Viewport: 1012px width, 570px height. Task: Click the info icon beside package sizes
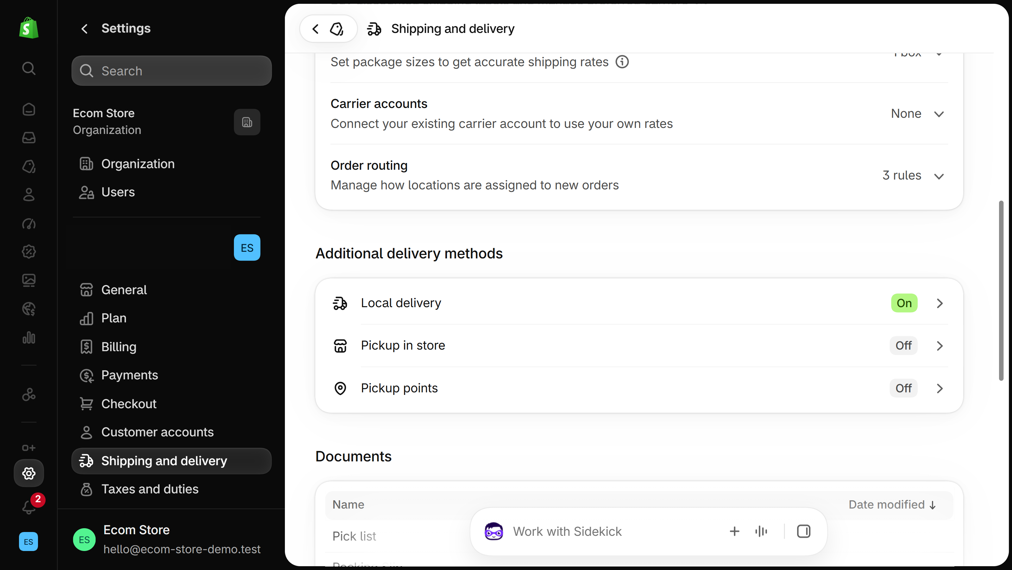pos(622,62)
